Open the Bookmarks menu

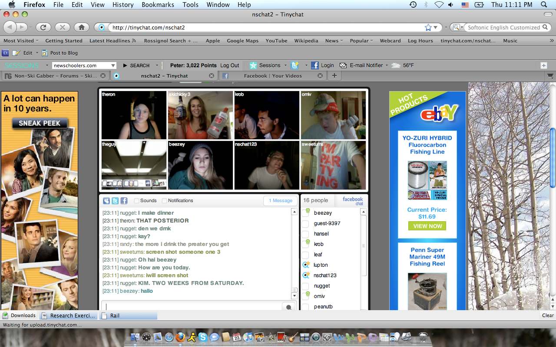(x=158, y=5)
